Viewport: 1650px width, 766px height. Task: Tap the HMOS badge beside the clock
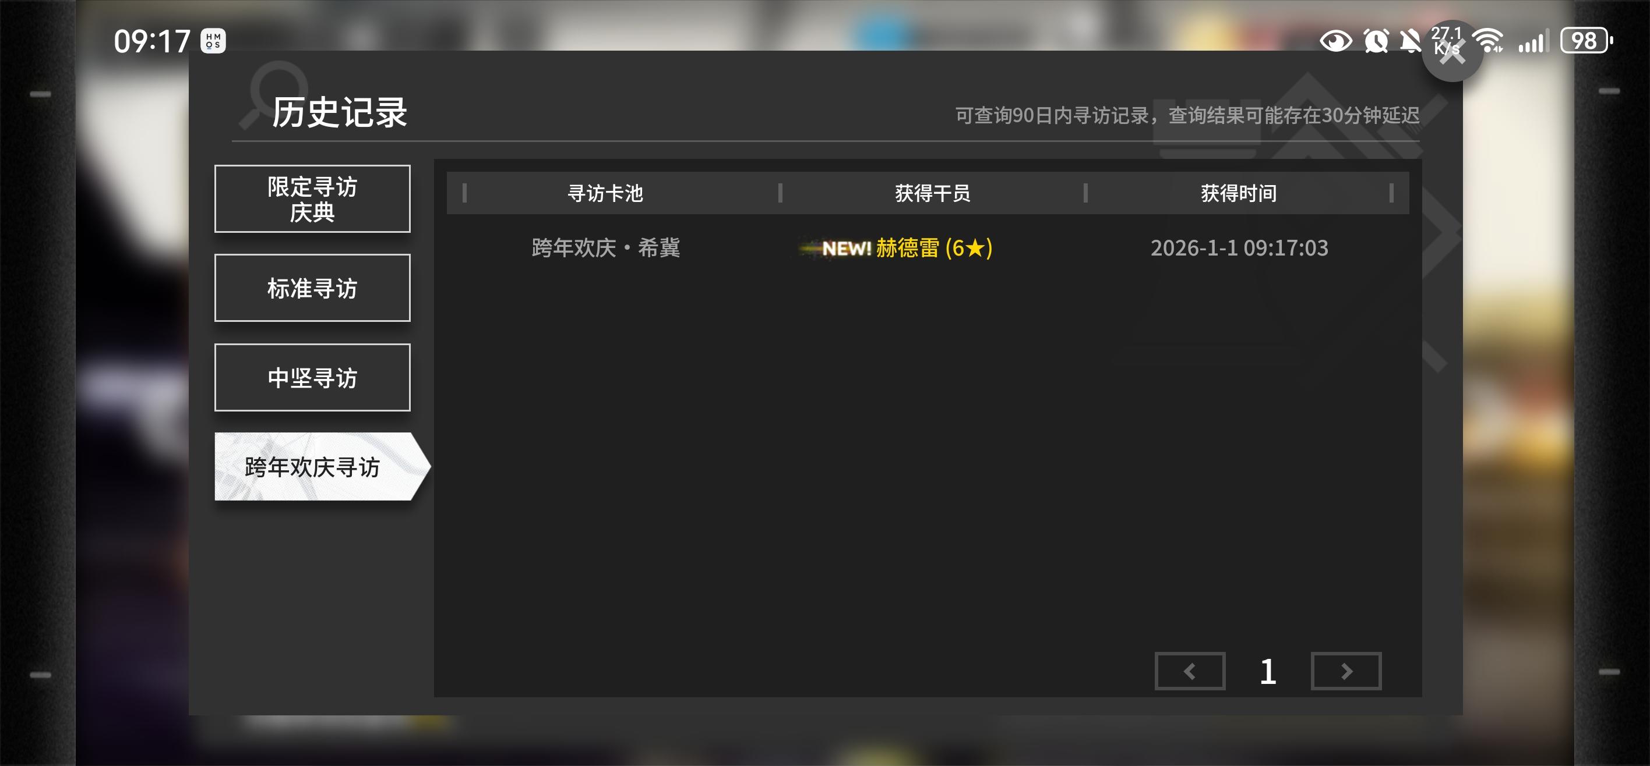pos(213,41)
